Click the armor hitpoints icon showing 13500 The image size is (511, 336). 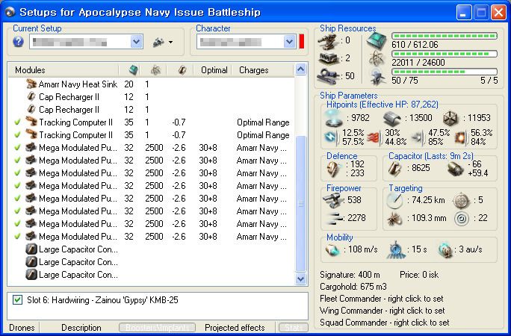[x=392, y=118]
